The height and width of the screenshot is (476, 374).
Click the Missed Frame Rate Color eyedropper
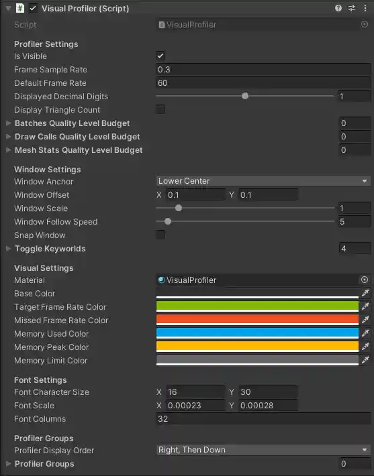[x=365, y=320]
